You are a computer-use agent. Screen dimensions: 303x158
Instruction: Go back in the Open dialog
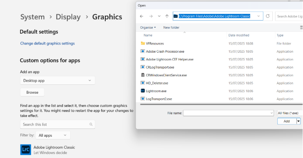142,16
